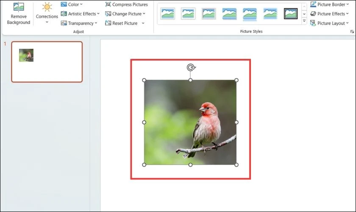Click the Change Picture icon

tap(108, 14)
